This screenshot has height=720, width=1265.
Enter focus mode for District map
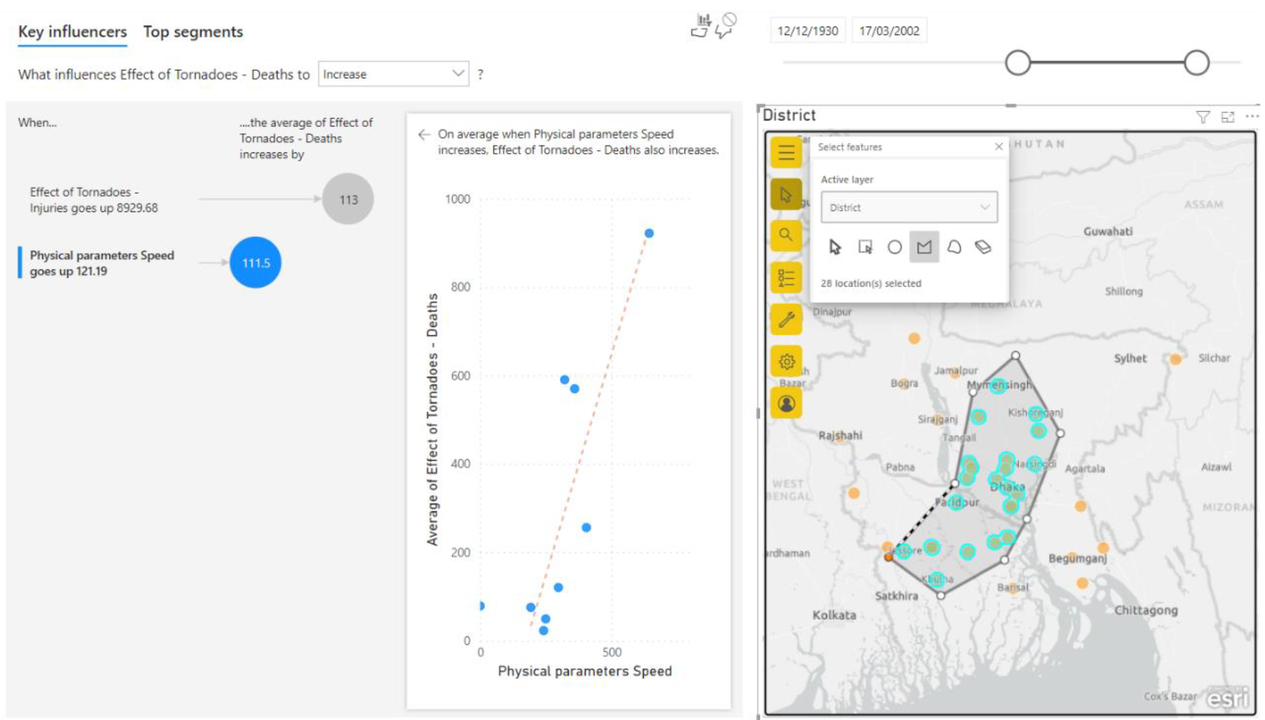(x=1228, y=117)
